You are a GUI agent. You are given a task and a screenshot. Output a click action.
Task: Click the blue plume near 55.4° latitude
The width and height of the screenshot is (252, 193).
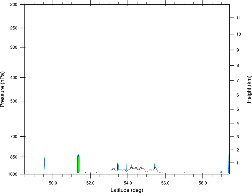(154, 166)
